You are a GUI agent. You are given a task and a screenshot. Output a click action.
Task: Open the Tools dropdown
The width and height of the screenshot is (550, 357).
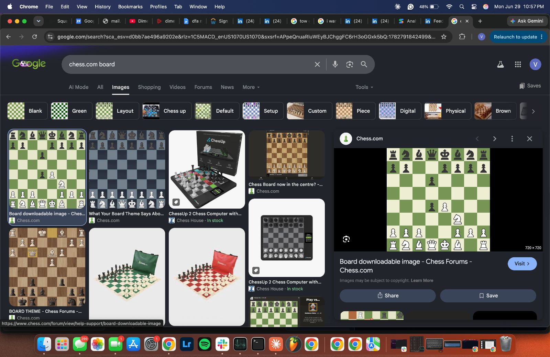[x=364, y=87]
